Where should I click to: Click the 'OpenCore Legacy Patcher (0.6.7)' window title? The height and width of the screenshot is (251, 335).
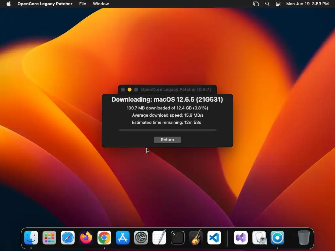coord(176,90)
